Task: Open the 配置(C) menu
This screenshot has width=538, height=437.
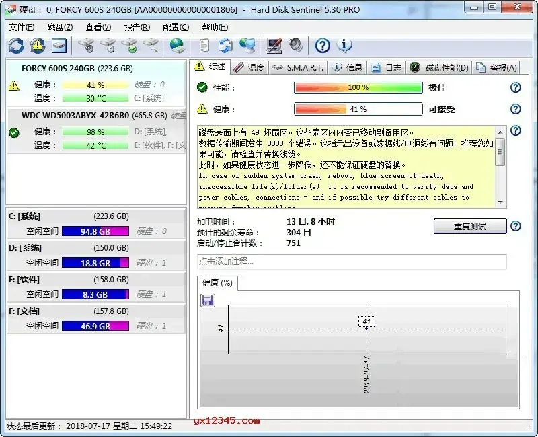Action: coord(176,27)
